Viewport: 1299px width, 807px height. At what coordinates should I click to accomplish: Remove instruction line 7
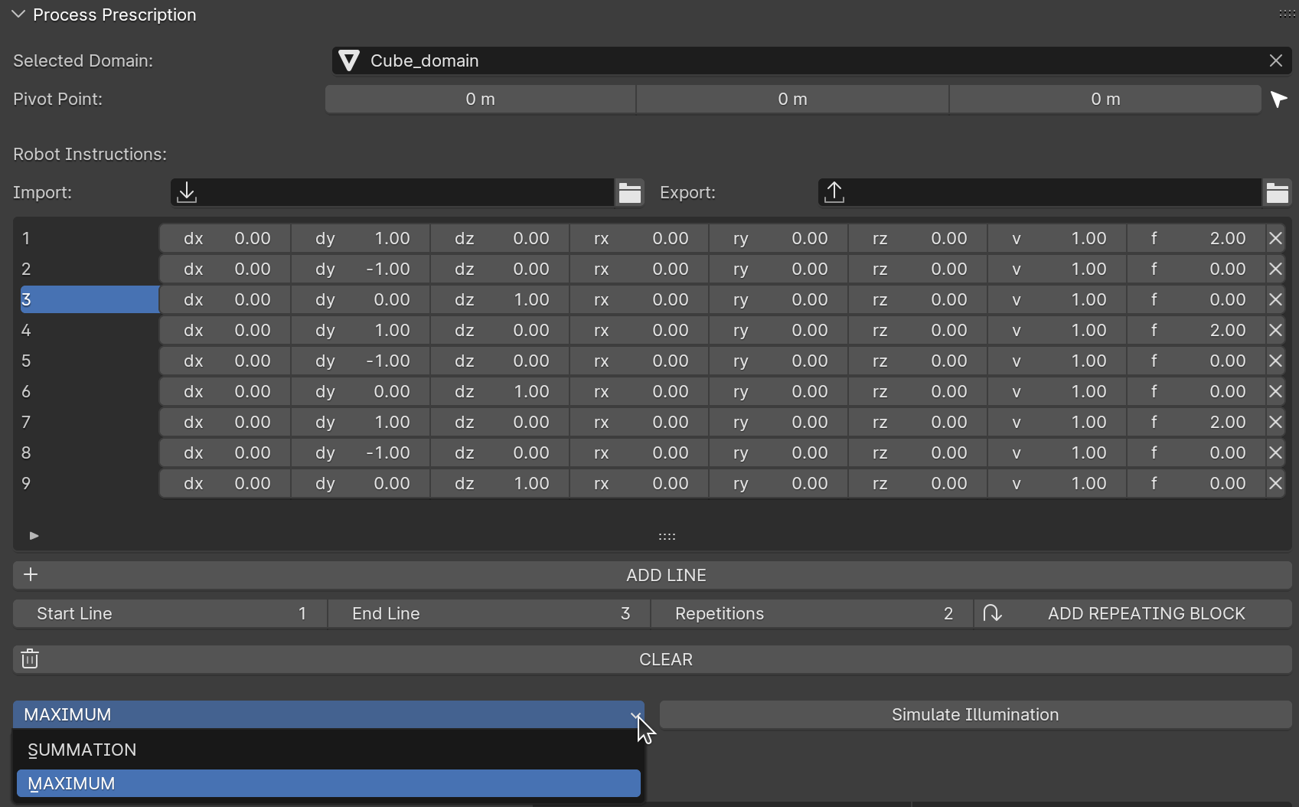pyautogui.click(x=1275, y=422)
